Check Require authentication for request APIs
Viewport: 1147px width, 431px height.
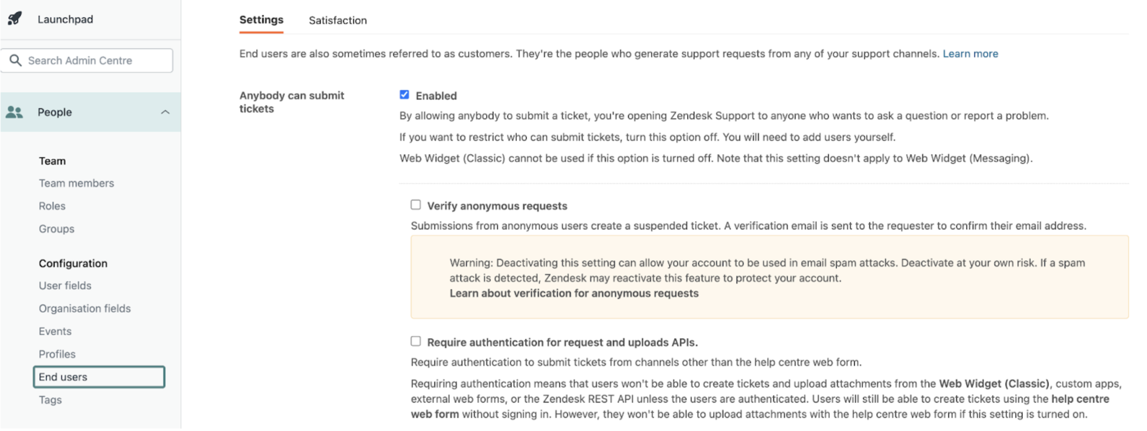416,342
